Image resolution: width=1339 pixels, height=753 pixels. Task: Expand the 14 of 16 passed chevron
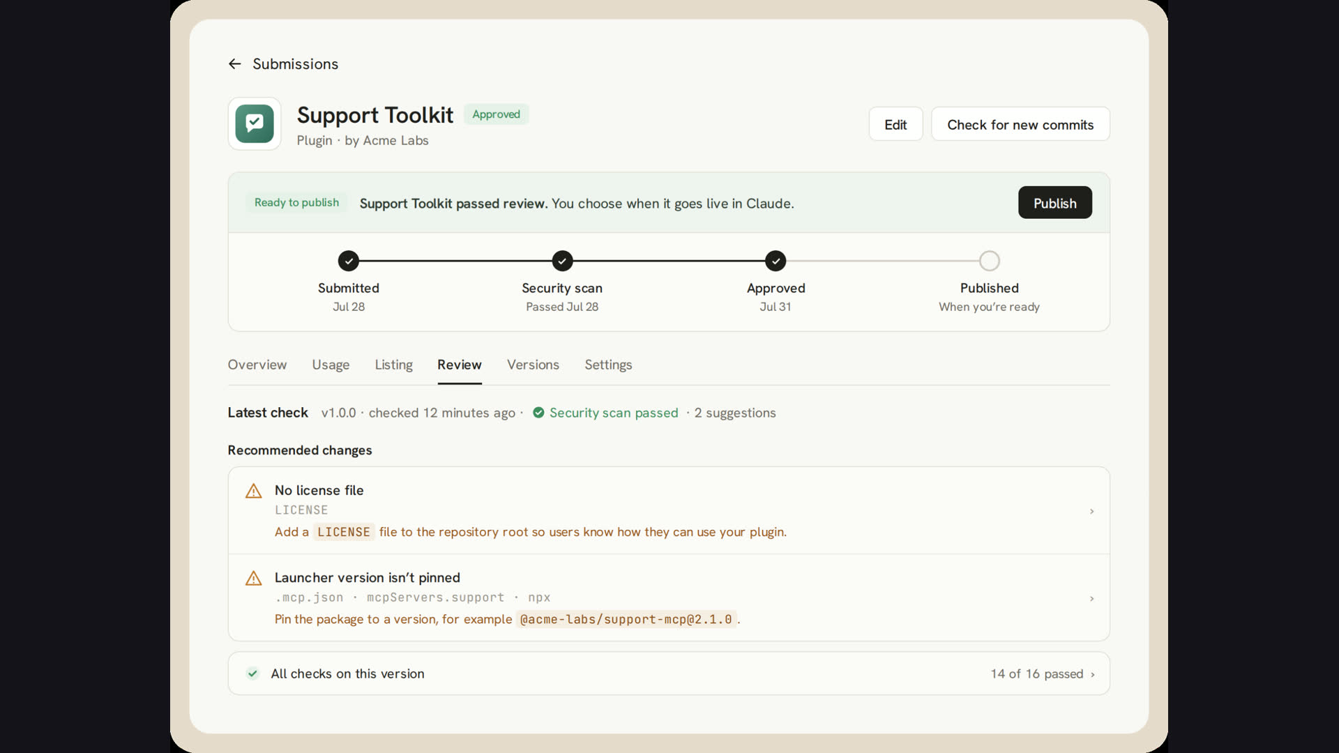coord(1092,674)
